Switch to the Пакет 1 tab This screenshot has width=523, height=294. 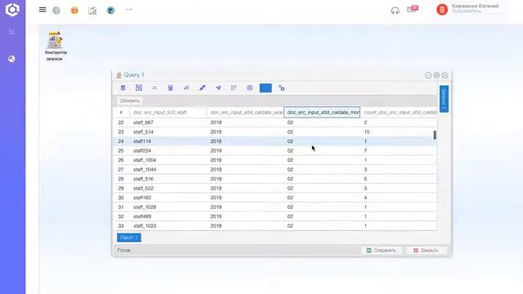[129, 238]
